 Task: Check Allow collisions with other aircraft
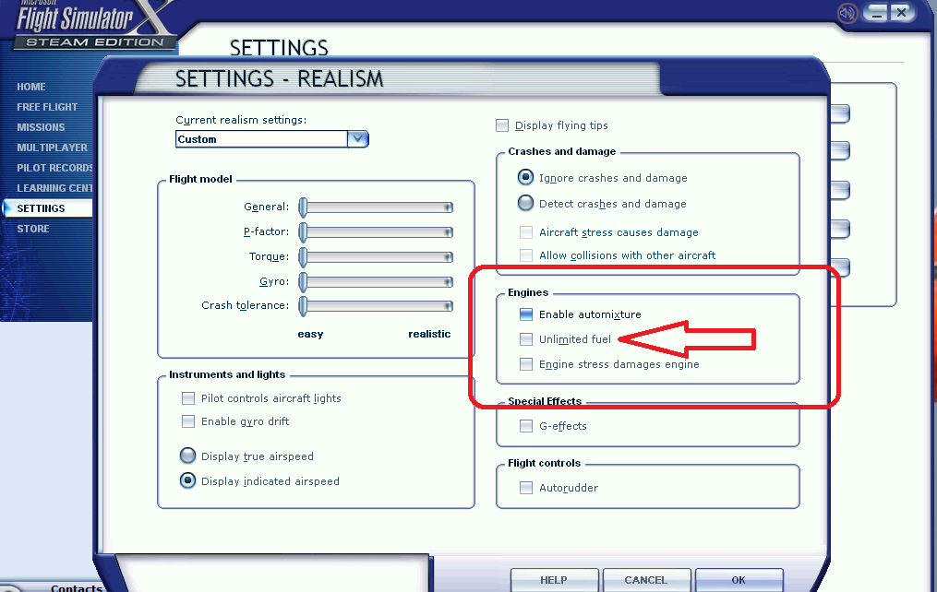click(x=526, y=255)
